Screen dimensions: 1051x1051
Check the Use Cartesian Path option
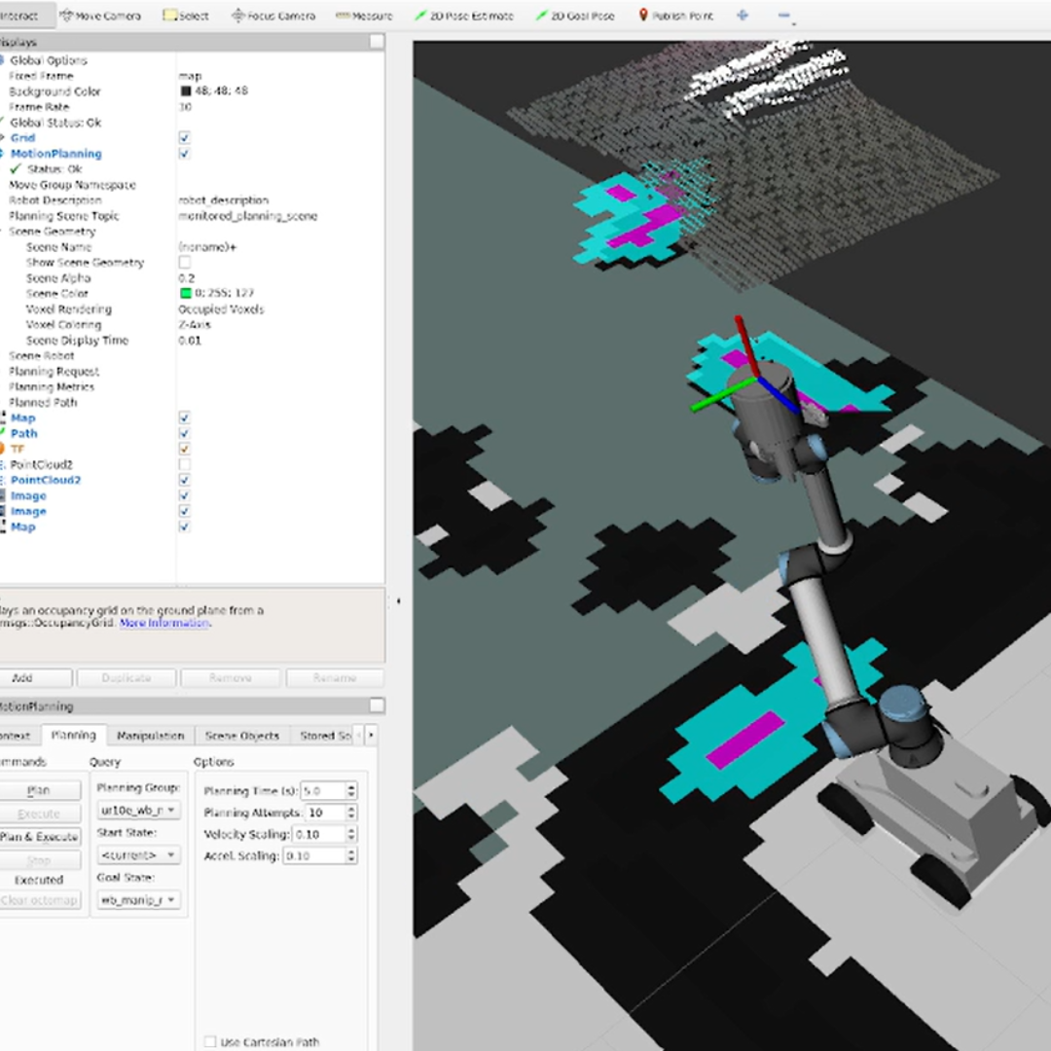(x=210, y=1042)
